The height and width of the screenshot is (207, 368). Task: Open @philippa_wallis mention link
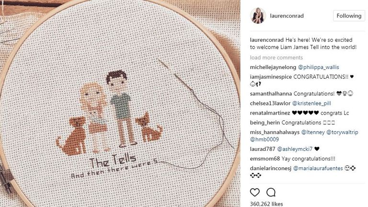click(x=319, y=68)
